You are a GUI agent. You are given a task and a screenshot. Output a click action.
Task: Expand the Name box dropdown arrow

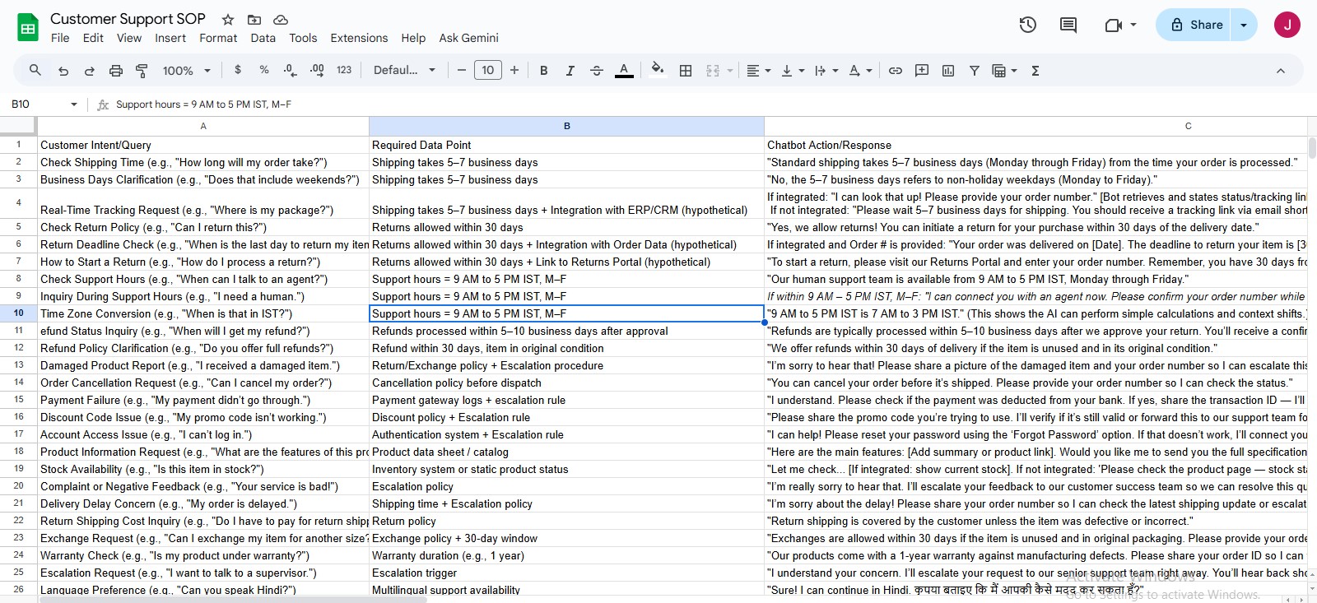pyautogui.click(x=74, y=104)
